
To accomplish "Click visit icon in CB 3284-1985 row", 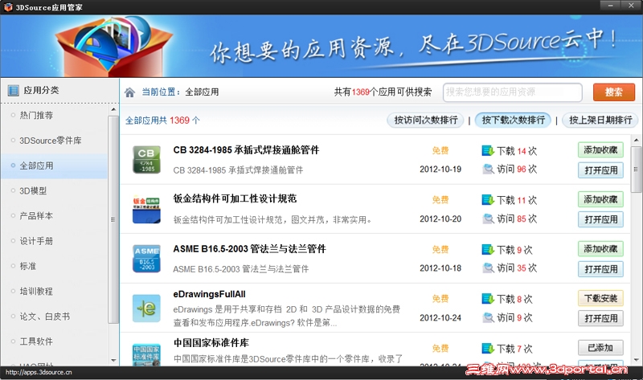I will tap(488, 169).
